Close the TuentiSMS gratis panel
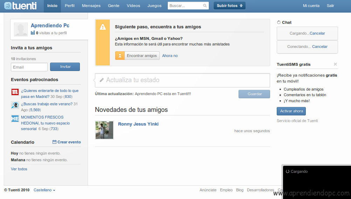351x199 pixels. (x=335, y=64)
